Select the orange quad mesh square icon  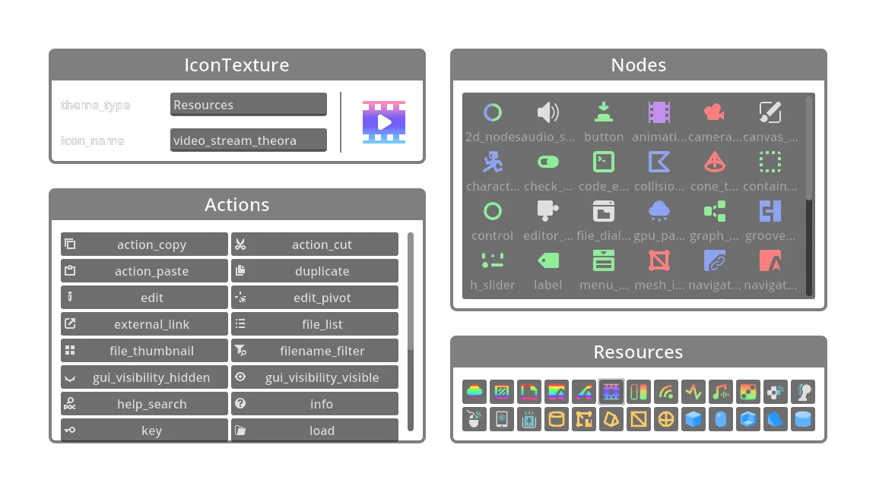click(x=639, y=419)
